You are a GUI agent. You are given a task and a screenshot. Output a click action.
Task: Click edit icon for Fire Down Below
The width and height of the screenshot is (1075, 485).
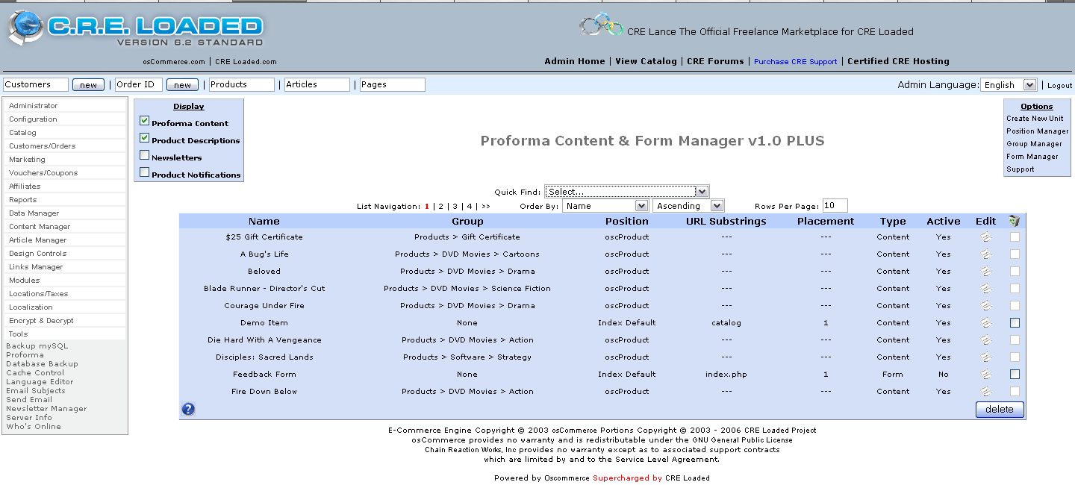(x=986, y=392)
